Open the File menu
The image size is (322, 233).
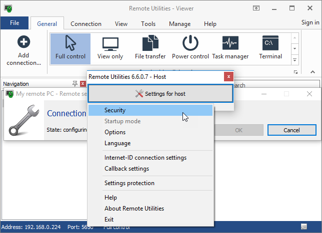coord(14,23)
